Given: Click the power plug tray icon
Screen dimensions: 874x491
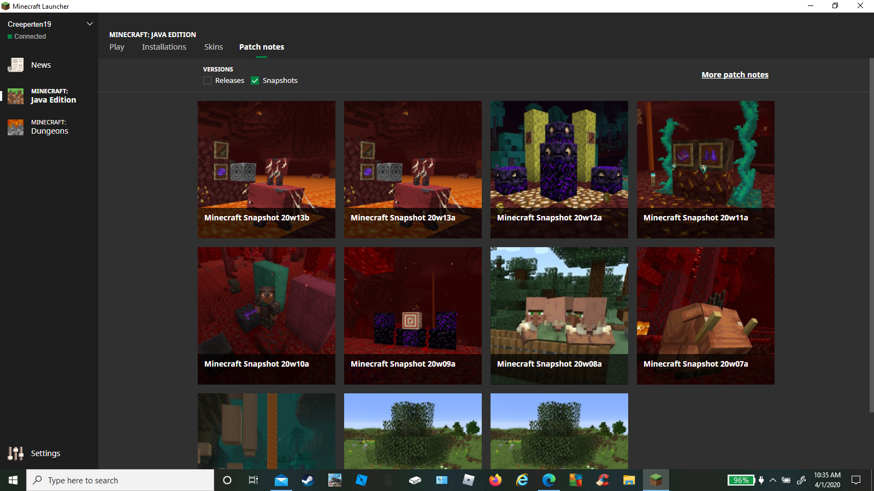Looking at the screenshot, I should pyautogui.click(x=761, y=480).
